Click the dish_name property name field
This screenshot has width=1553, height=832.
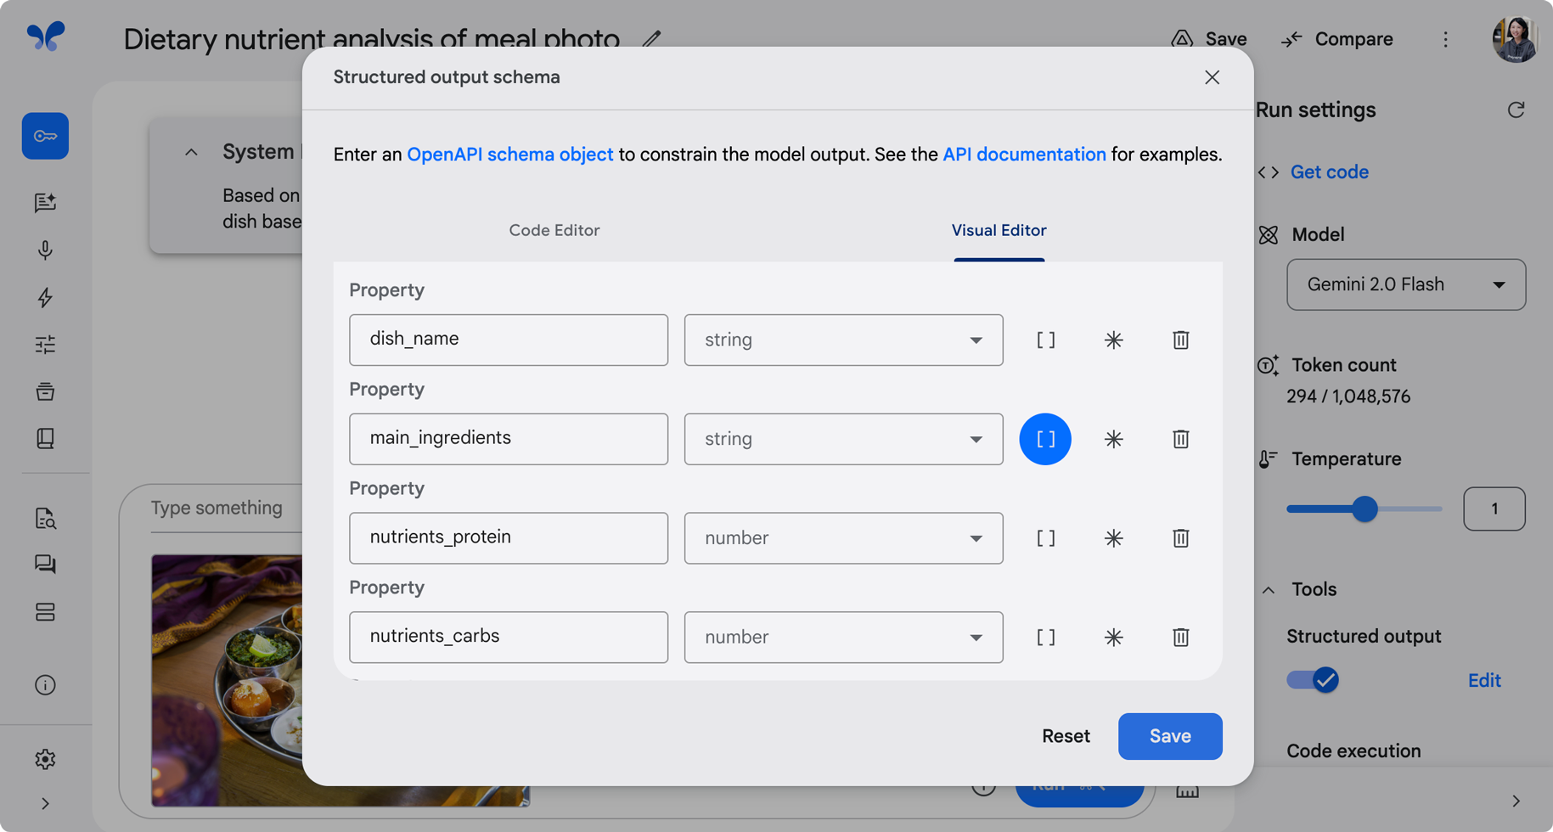click(x=508, y=340)
